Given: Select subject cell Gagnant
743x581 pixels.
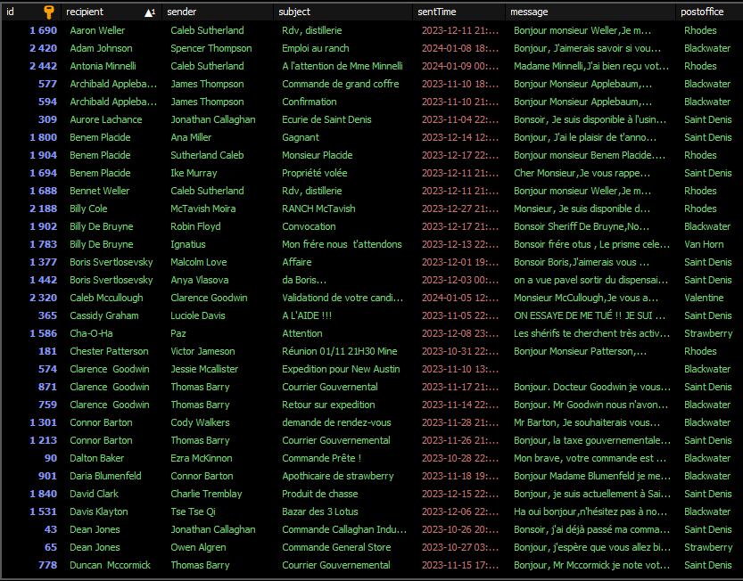Looking at the screenshot, I should click(x=301, y=137).
